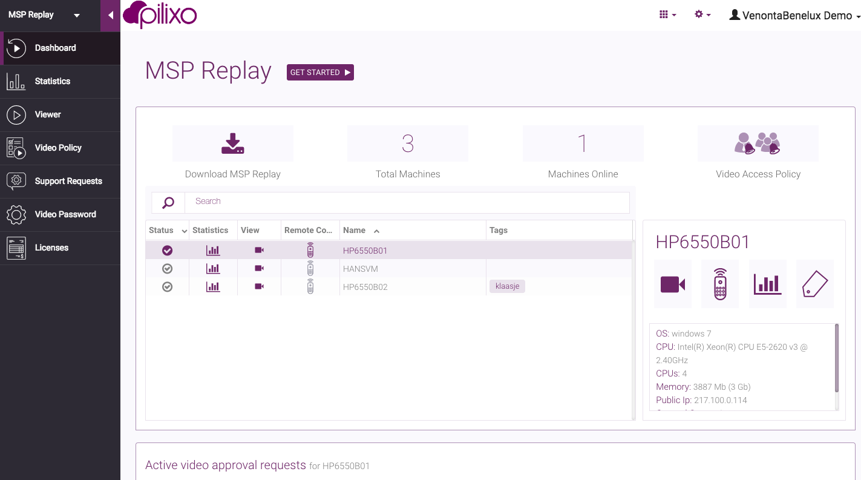Click the Machines Online count 1

pos(583,143)
